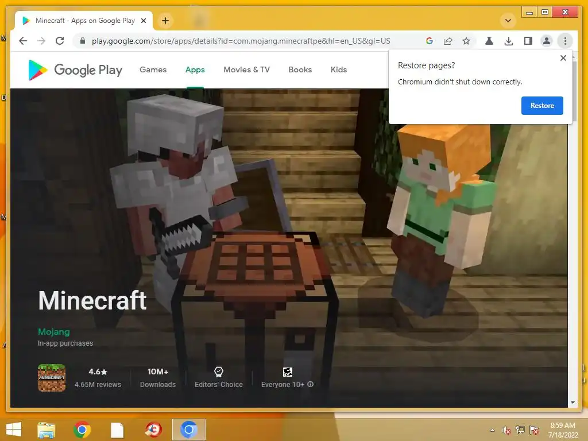Click the taskbar clock showing 8:59 AM
Screen dimensions: 588x441
[563, 430]
